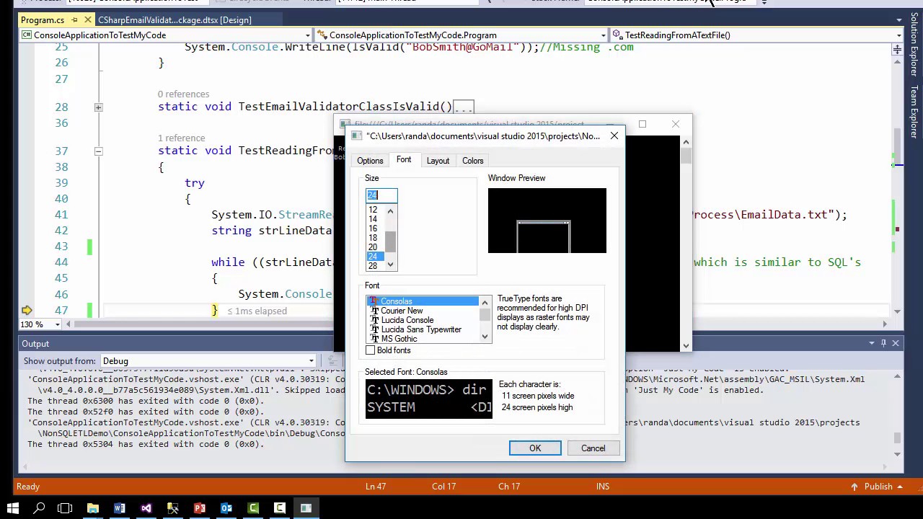Collapse the TestReadingFromATextFile method outline
This screenshot has width=923, height=519.
(98, 151)
